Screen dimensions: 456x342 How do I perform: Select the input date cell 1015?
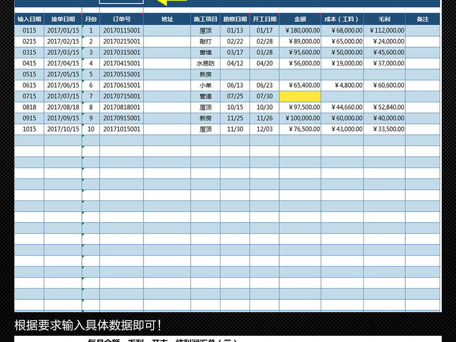click(x=29, y=129)
